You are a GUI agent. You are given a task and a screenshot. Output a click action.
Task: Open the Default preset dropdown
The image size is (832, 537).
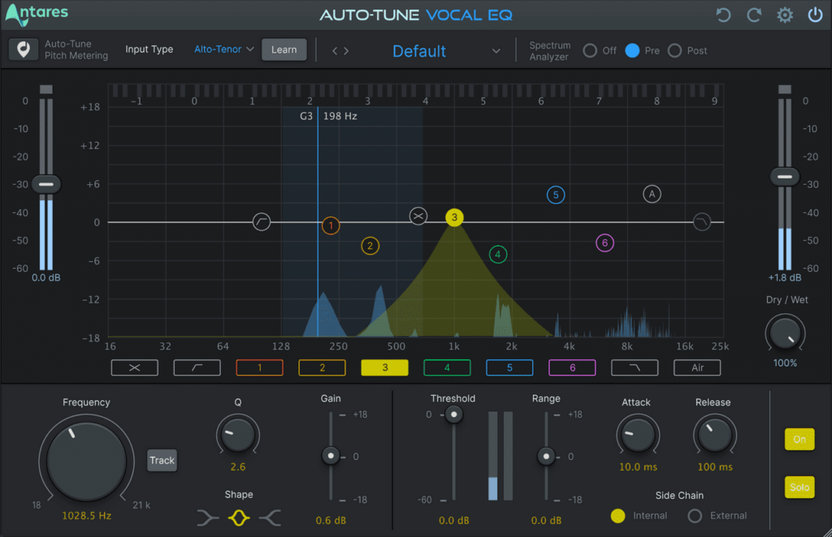446,51
